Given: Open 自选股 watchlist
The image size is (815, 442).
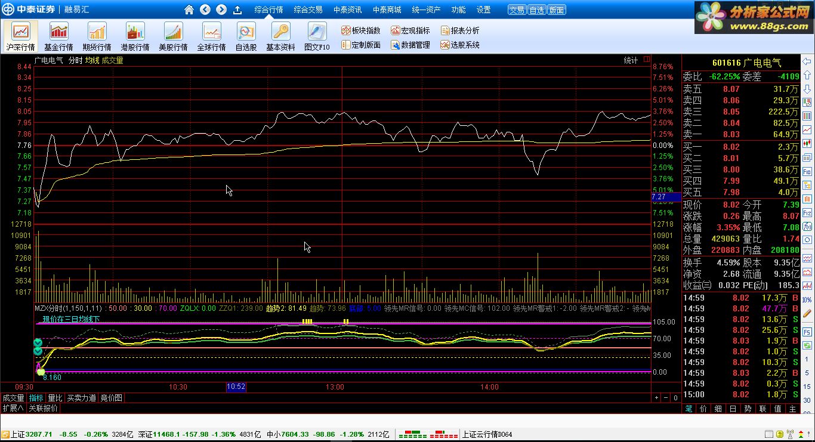Looking at the screenshot, I should tap(246, 36).
